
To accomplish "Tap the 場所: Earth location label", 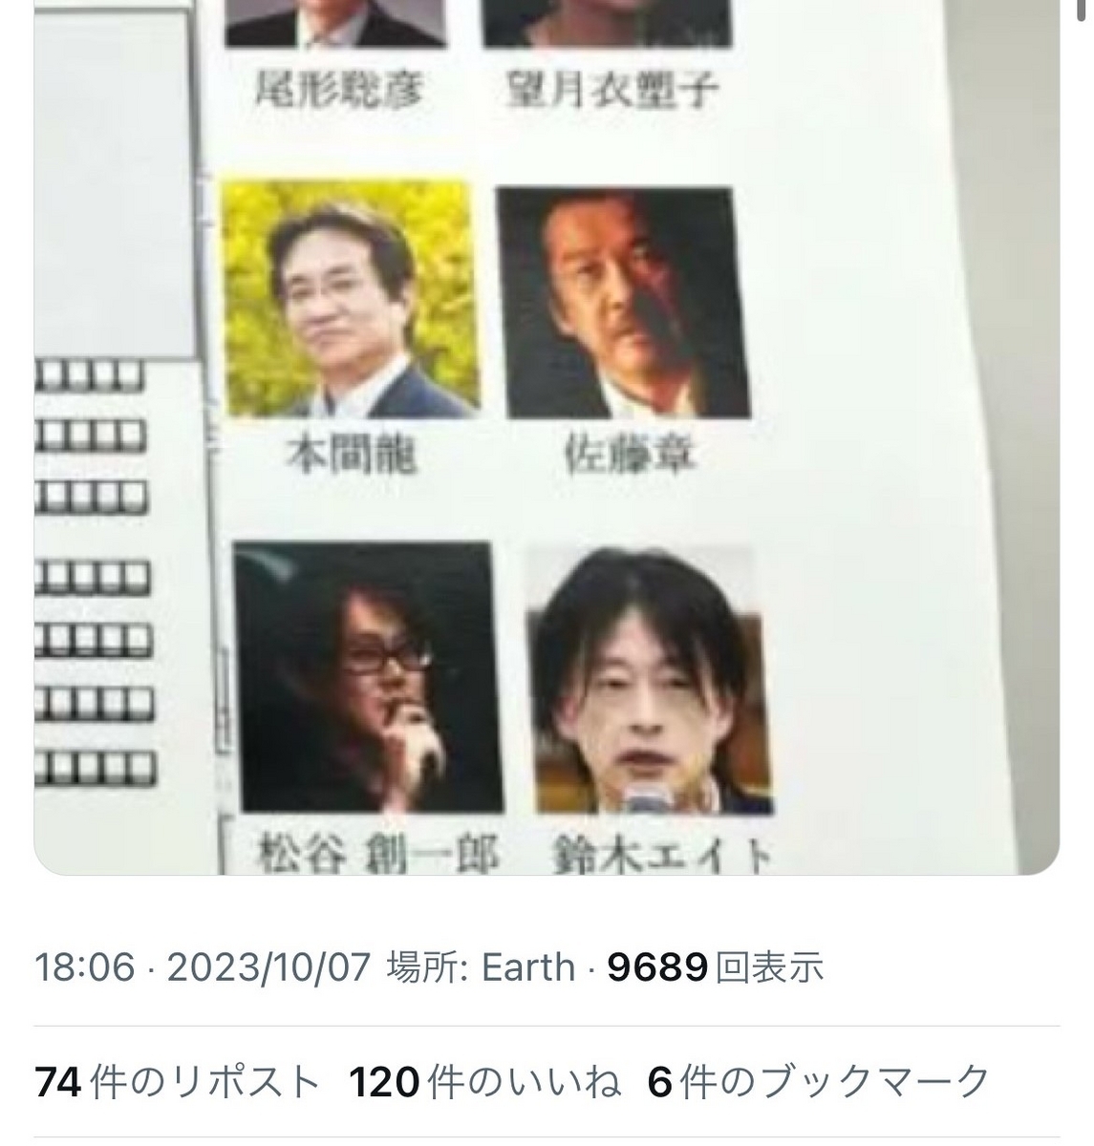I will coord(481,968).
